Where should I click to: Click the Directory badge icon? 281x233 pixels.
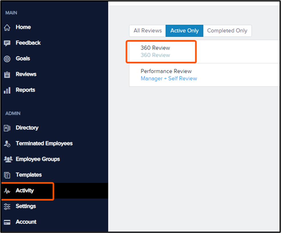(x=7, y=128)
